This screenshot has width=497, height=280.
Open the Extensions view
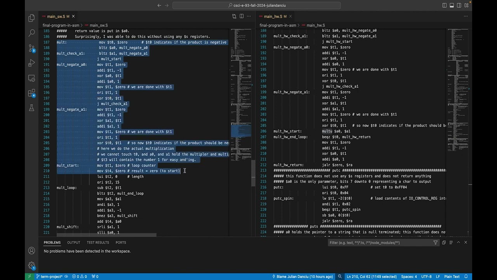tap(32, 93)
